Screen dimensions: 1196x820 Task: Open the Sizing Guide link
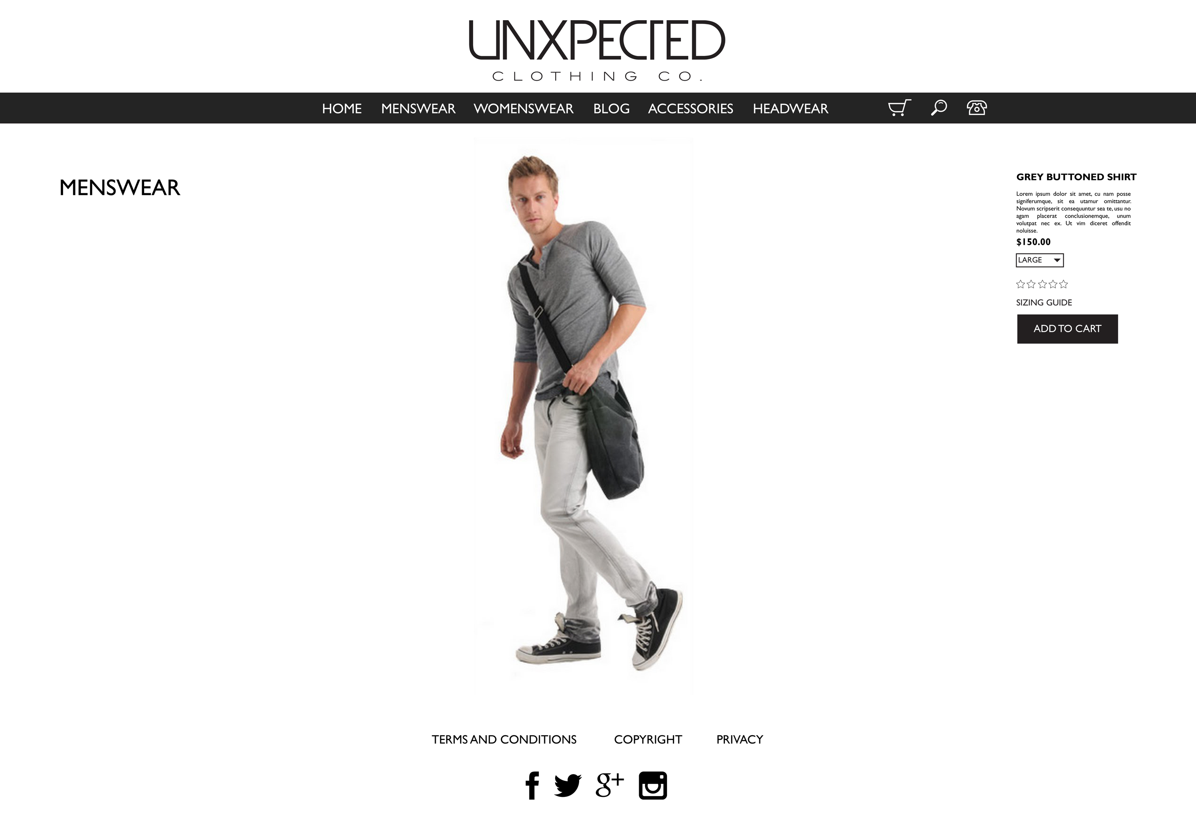pos(1044,303)
